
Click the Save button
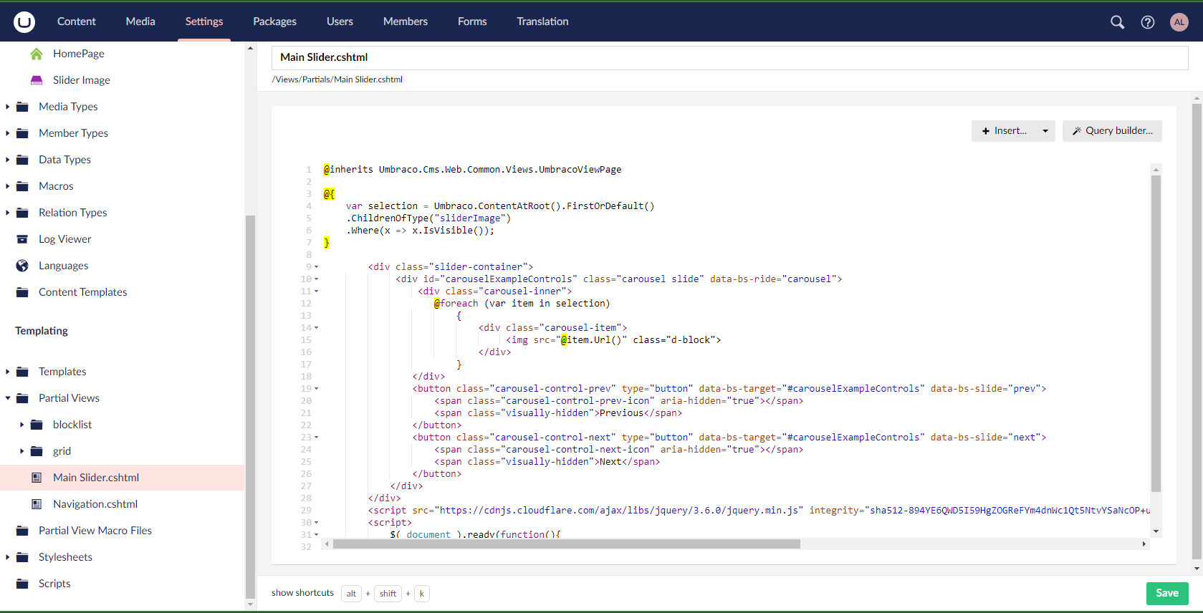pyautogui.click(x=1166, y=593)
